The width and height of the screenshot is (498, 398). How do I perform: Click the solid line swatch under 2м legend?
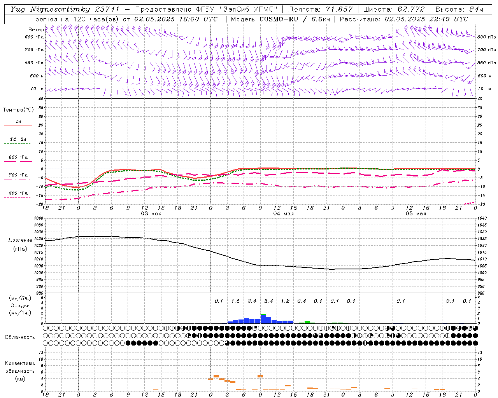pos(18,126)
